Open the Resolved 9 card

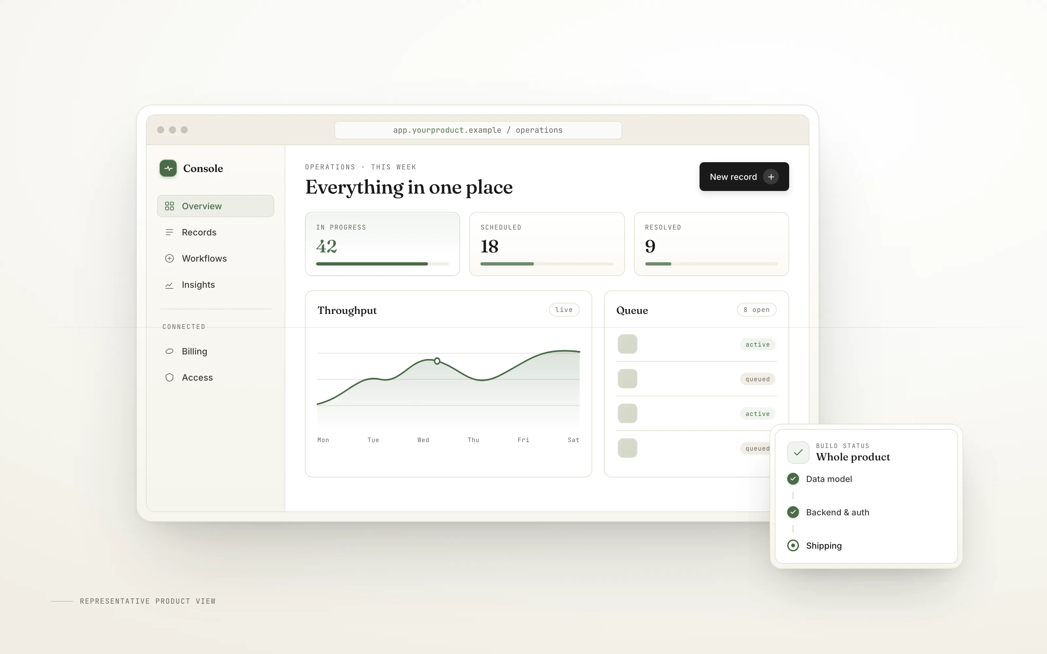point(711,244)
